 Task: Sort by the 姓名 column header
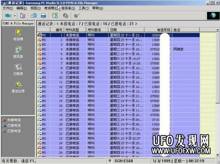(x=186, y=30)
